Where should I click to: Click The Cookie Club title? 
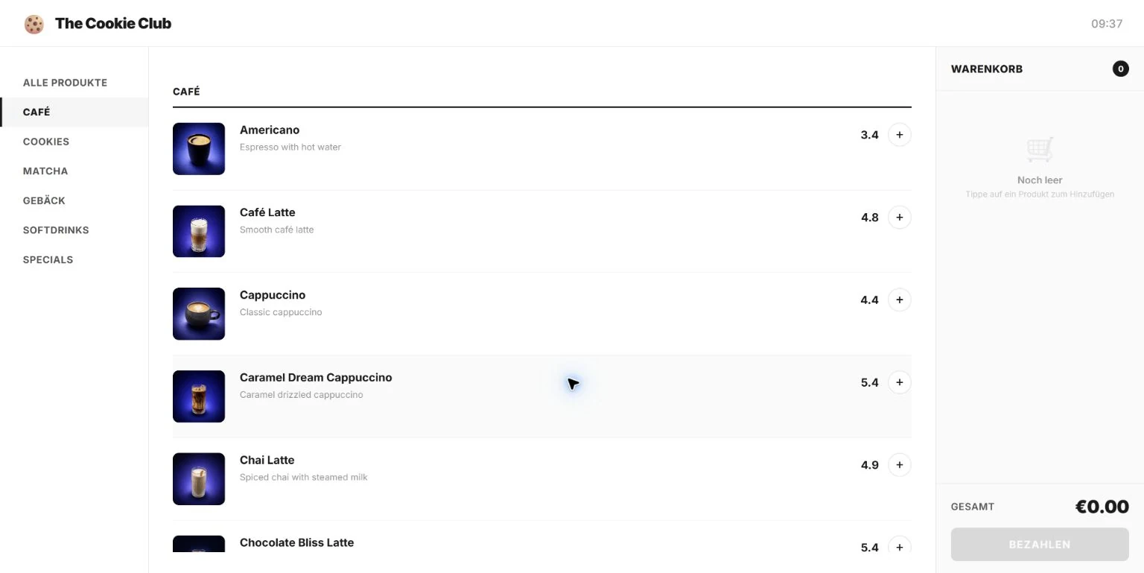[x=113, y=24]
